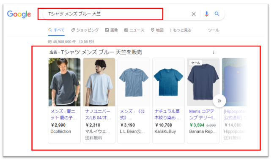Click the green ¥3,594 sale price
Image resolution: width=274 pixels, height=161 pixels.
tap(197, 125)
